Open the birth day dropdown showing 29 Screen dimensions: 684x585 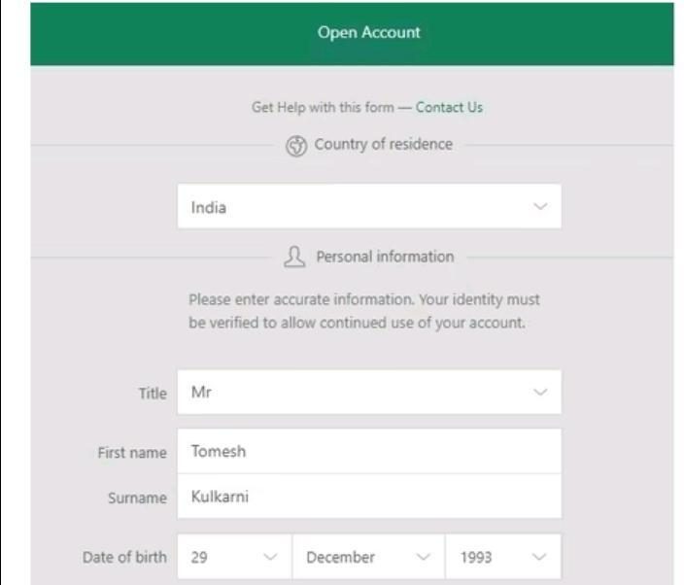(x=235, y=557)
